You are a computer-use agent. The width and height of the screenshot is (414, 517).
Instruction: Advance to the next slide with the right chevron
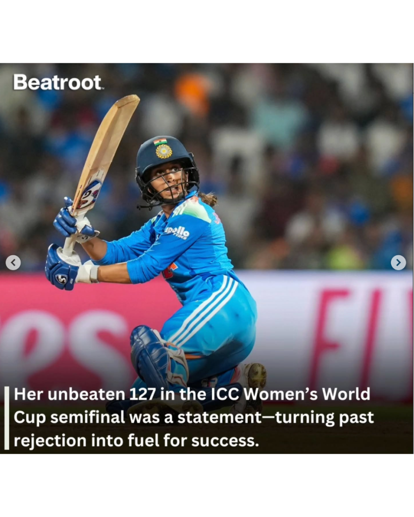pos(398,262)
